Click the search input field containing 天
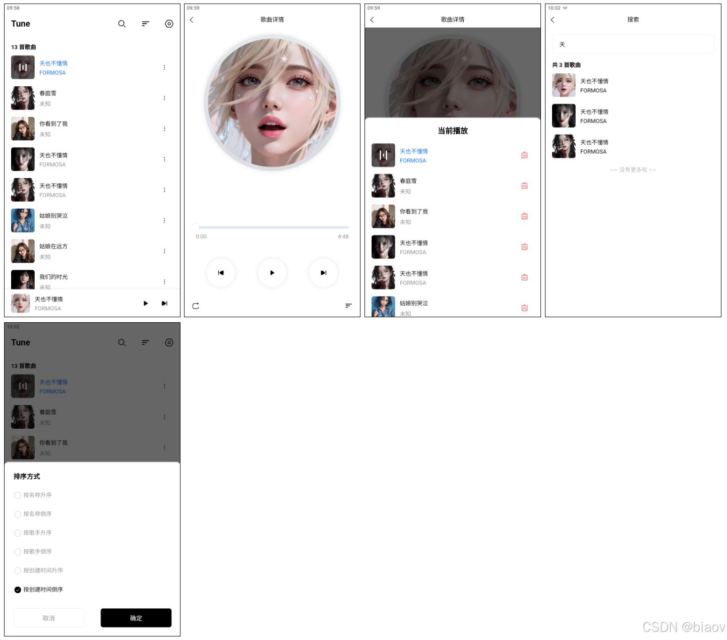This screenshot has width=727, height=640. click(633, 44)
